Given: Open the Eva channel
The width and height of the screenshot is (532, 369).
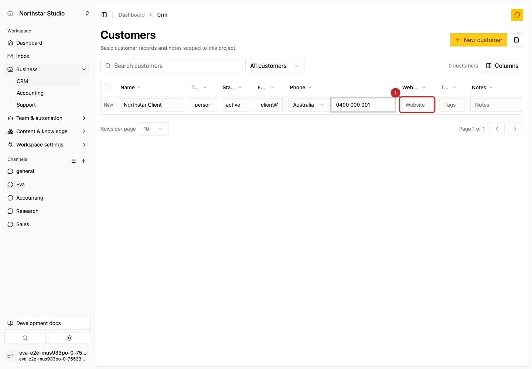Looking at the screenshot, I should coord(47,184).
